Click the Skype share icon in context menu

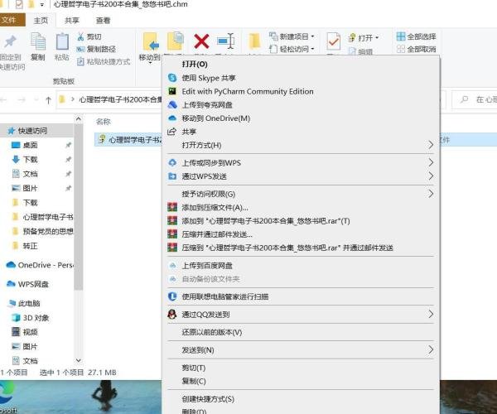172,78
